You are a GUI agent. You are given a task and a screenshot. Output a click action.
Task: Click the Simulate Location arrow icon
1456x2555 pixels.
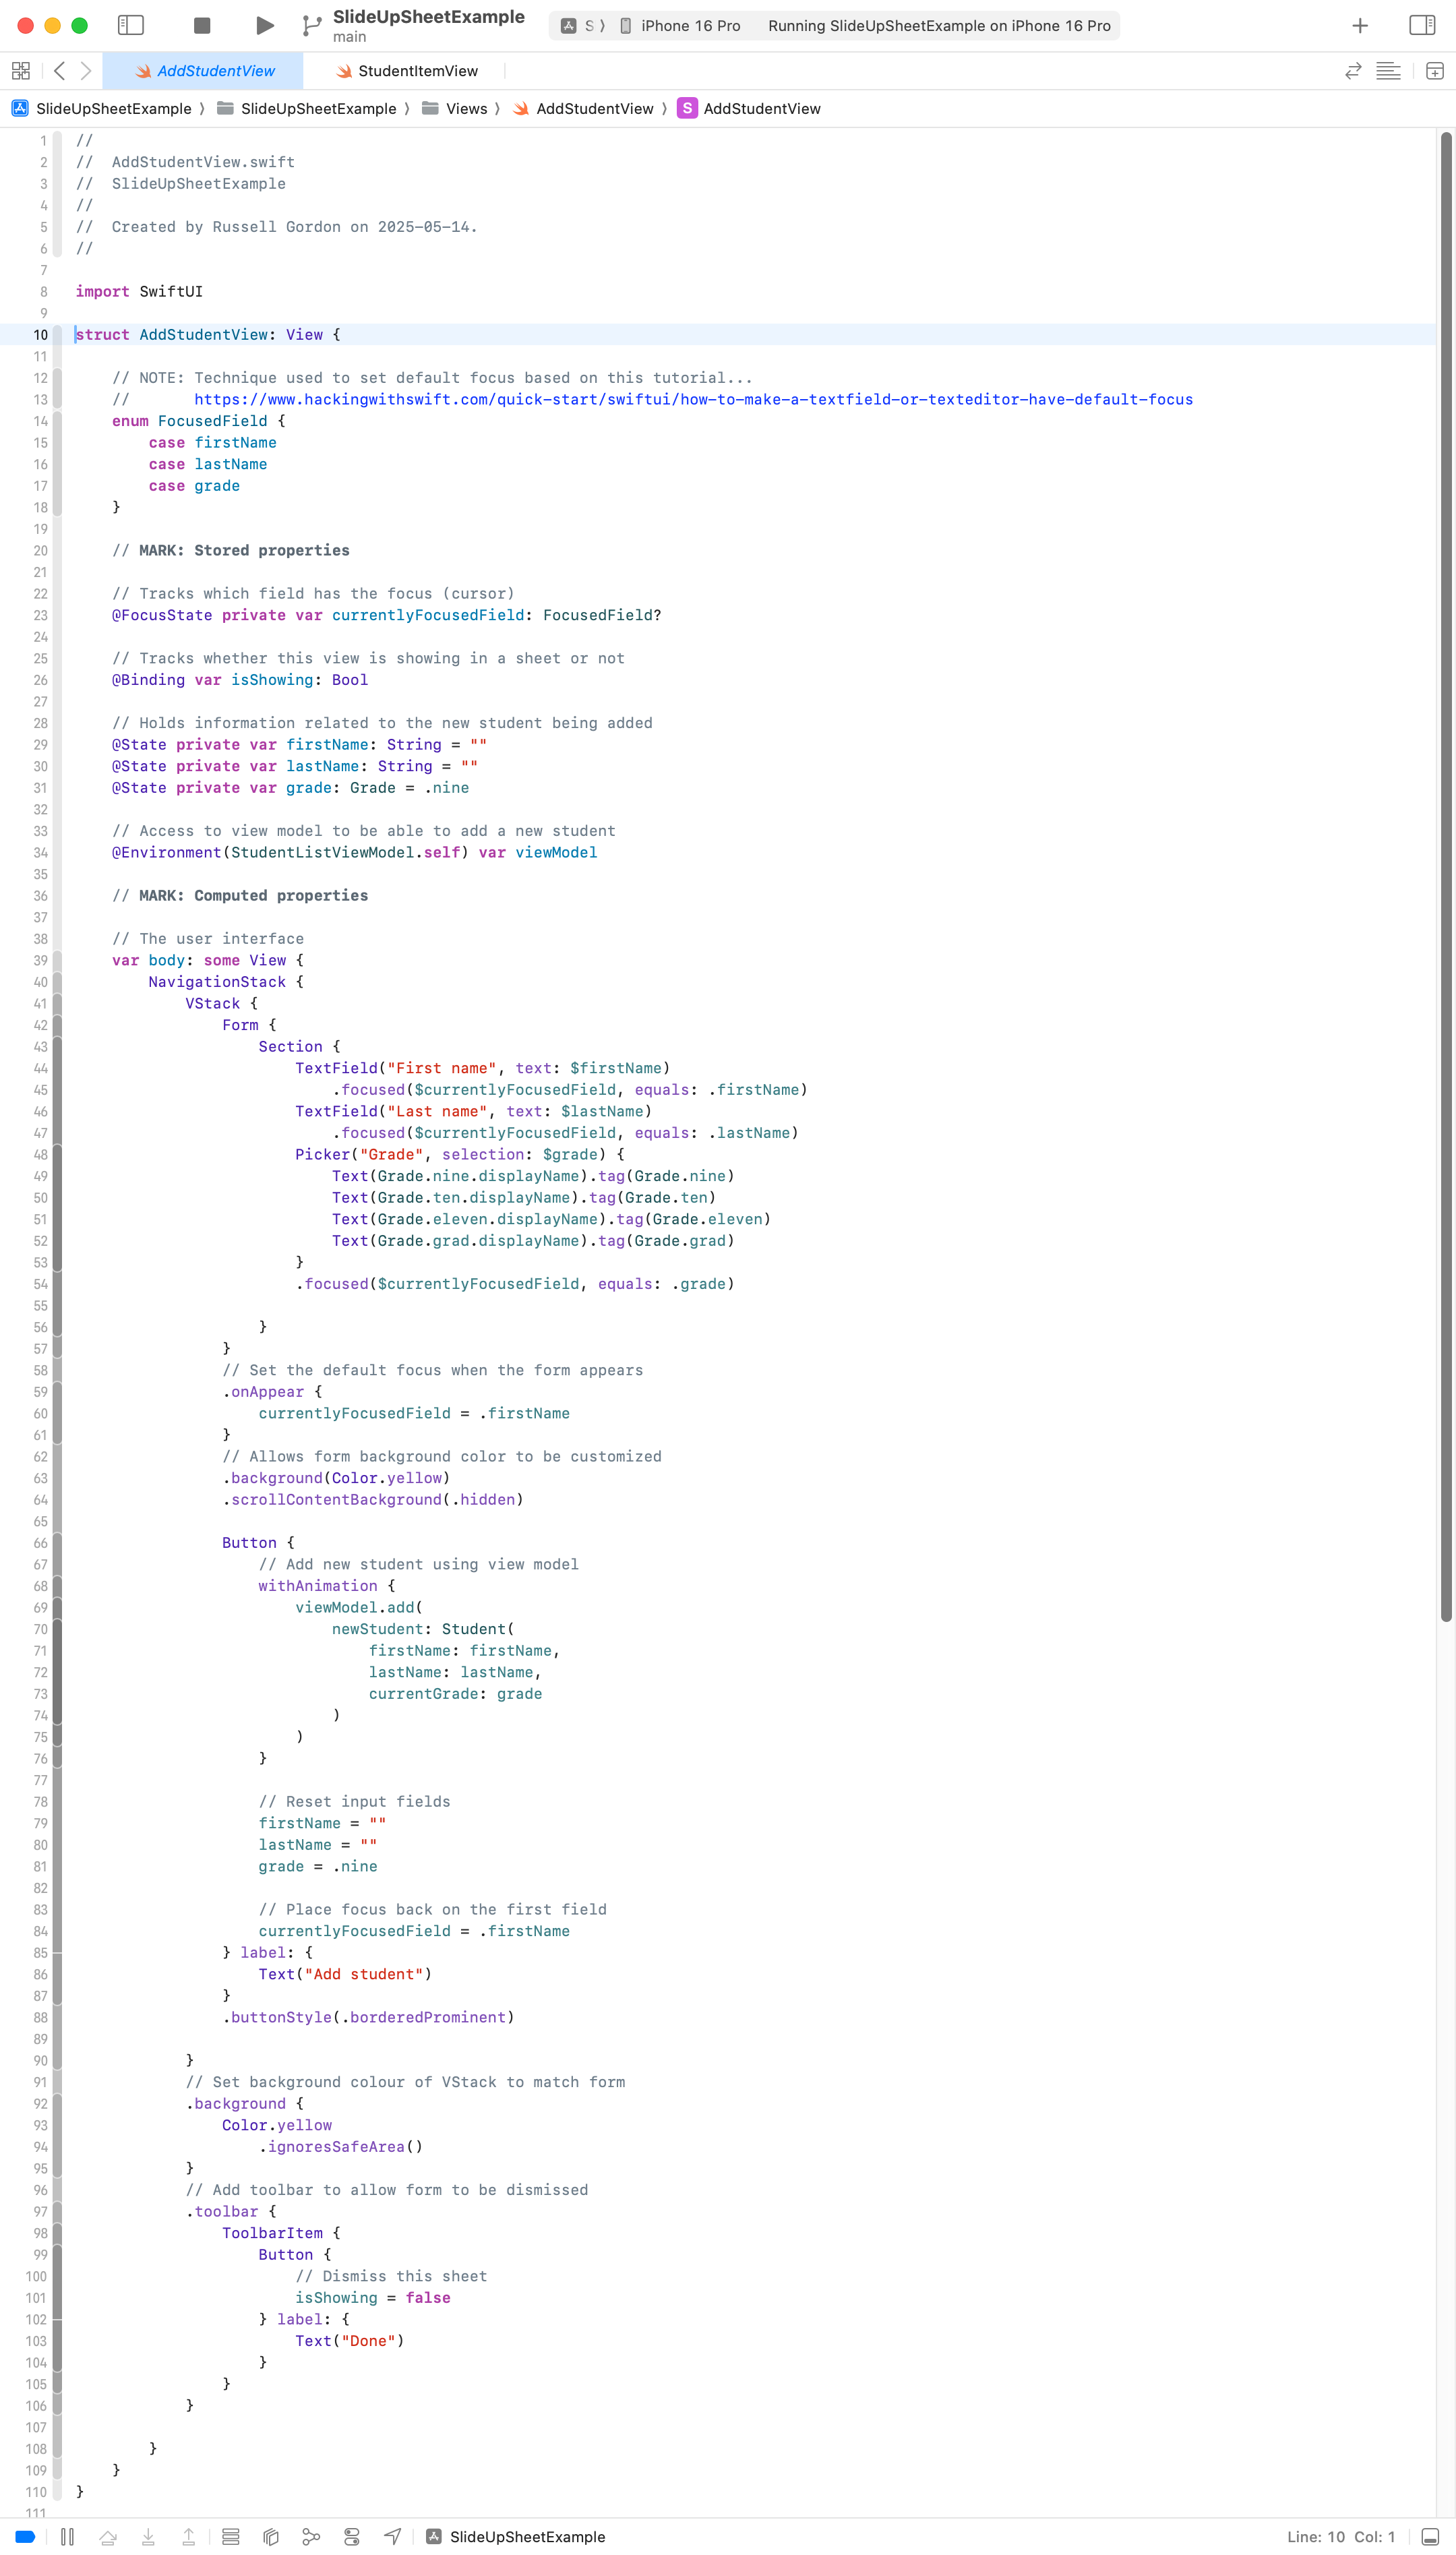393,2536
